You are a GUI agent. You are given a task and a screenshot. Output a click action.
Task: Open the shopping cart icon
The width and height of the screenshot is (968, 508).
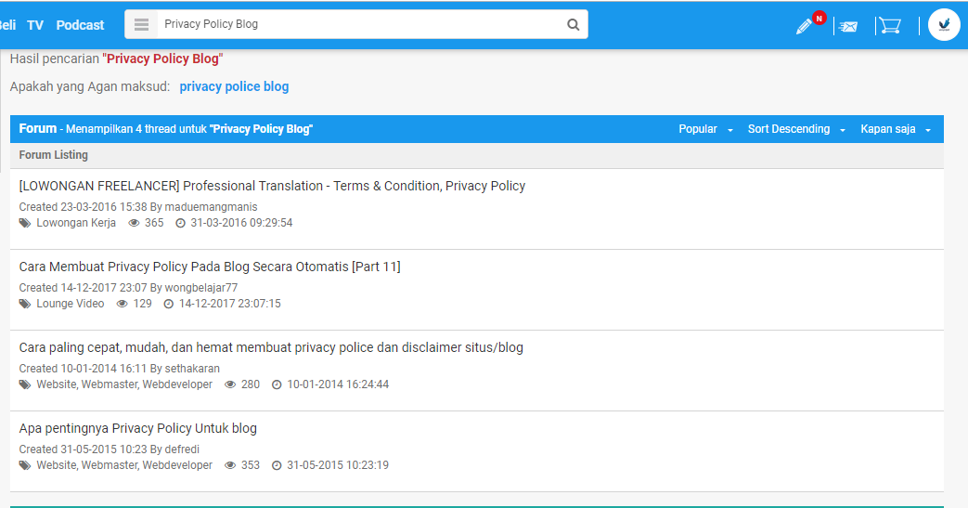(890, 26)
